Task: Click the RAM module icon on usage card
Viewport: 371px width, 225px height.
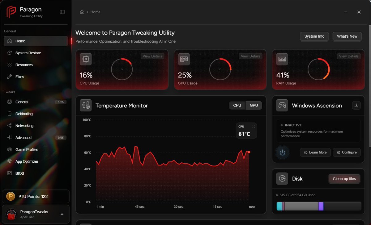Action: pyautogui.click(x=282, y=59)
